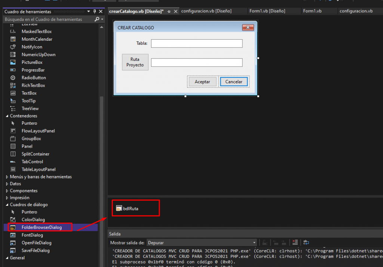Select the RadioButton toolbox control
Image resolution: width=383 pixels, height=267 pixels.
tap(34, 78)
